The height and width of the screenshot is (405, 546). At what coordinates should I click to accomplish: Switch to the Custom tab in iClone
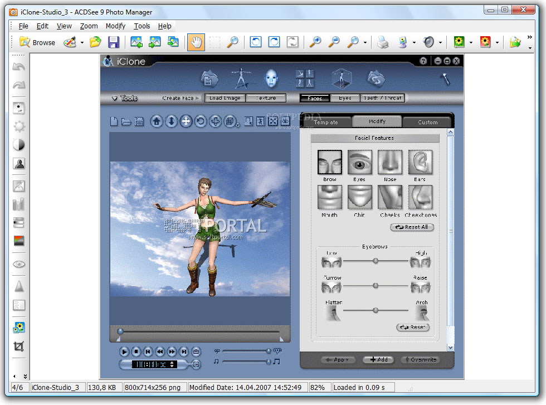coord(428,122)
